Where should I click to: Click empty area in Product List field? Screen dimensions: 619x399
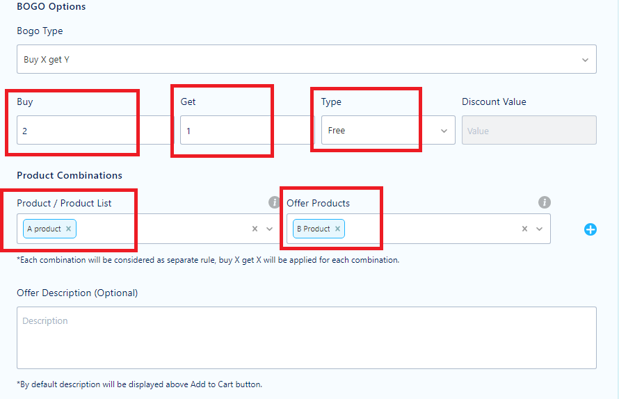coord(162,229)
